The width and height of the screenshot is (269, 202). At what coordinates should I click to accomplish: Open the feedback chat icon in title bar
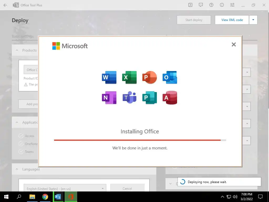click(201, 5)
